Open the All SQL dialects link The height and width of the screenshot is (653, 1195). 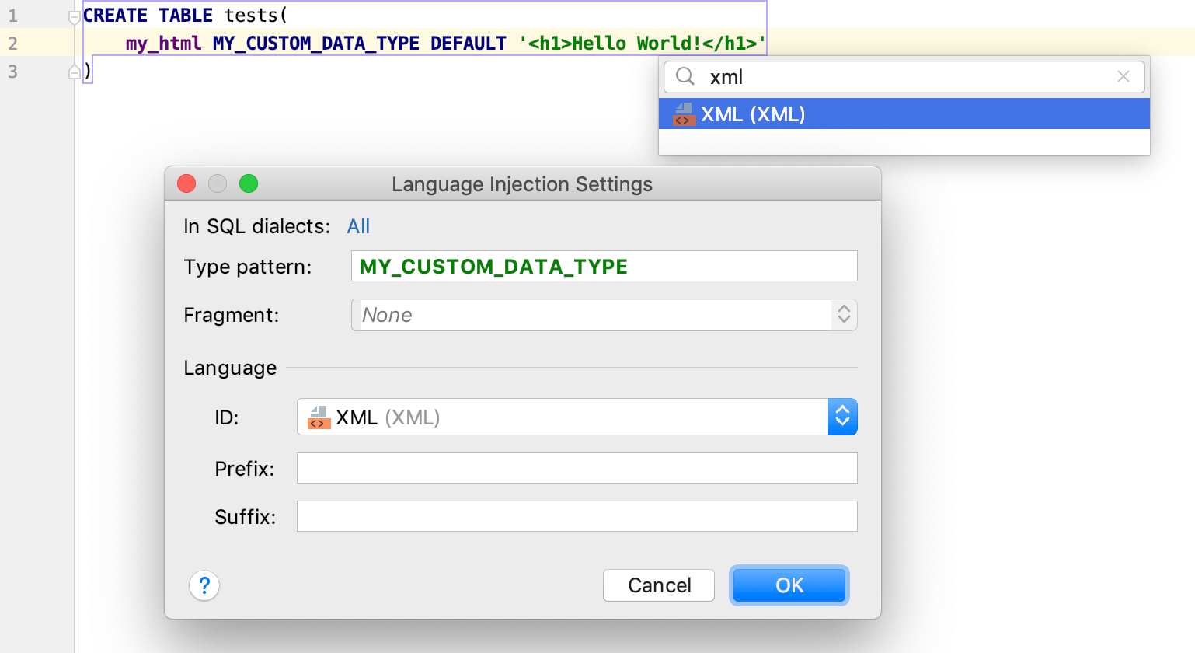point(358,226)
